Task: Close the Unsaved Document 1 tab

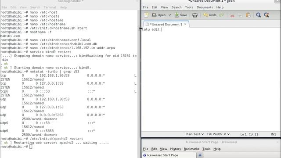Action: [x=185, y=24]
